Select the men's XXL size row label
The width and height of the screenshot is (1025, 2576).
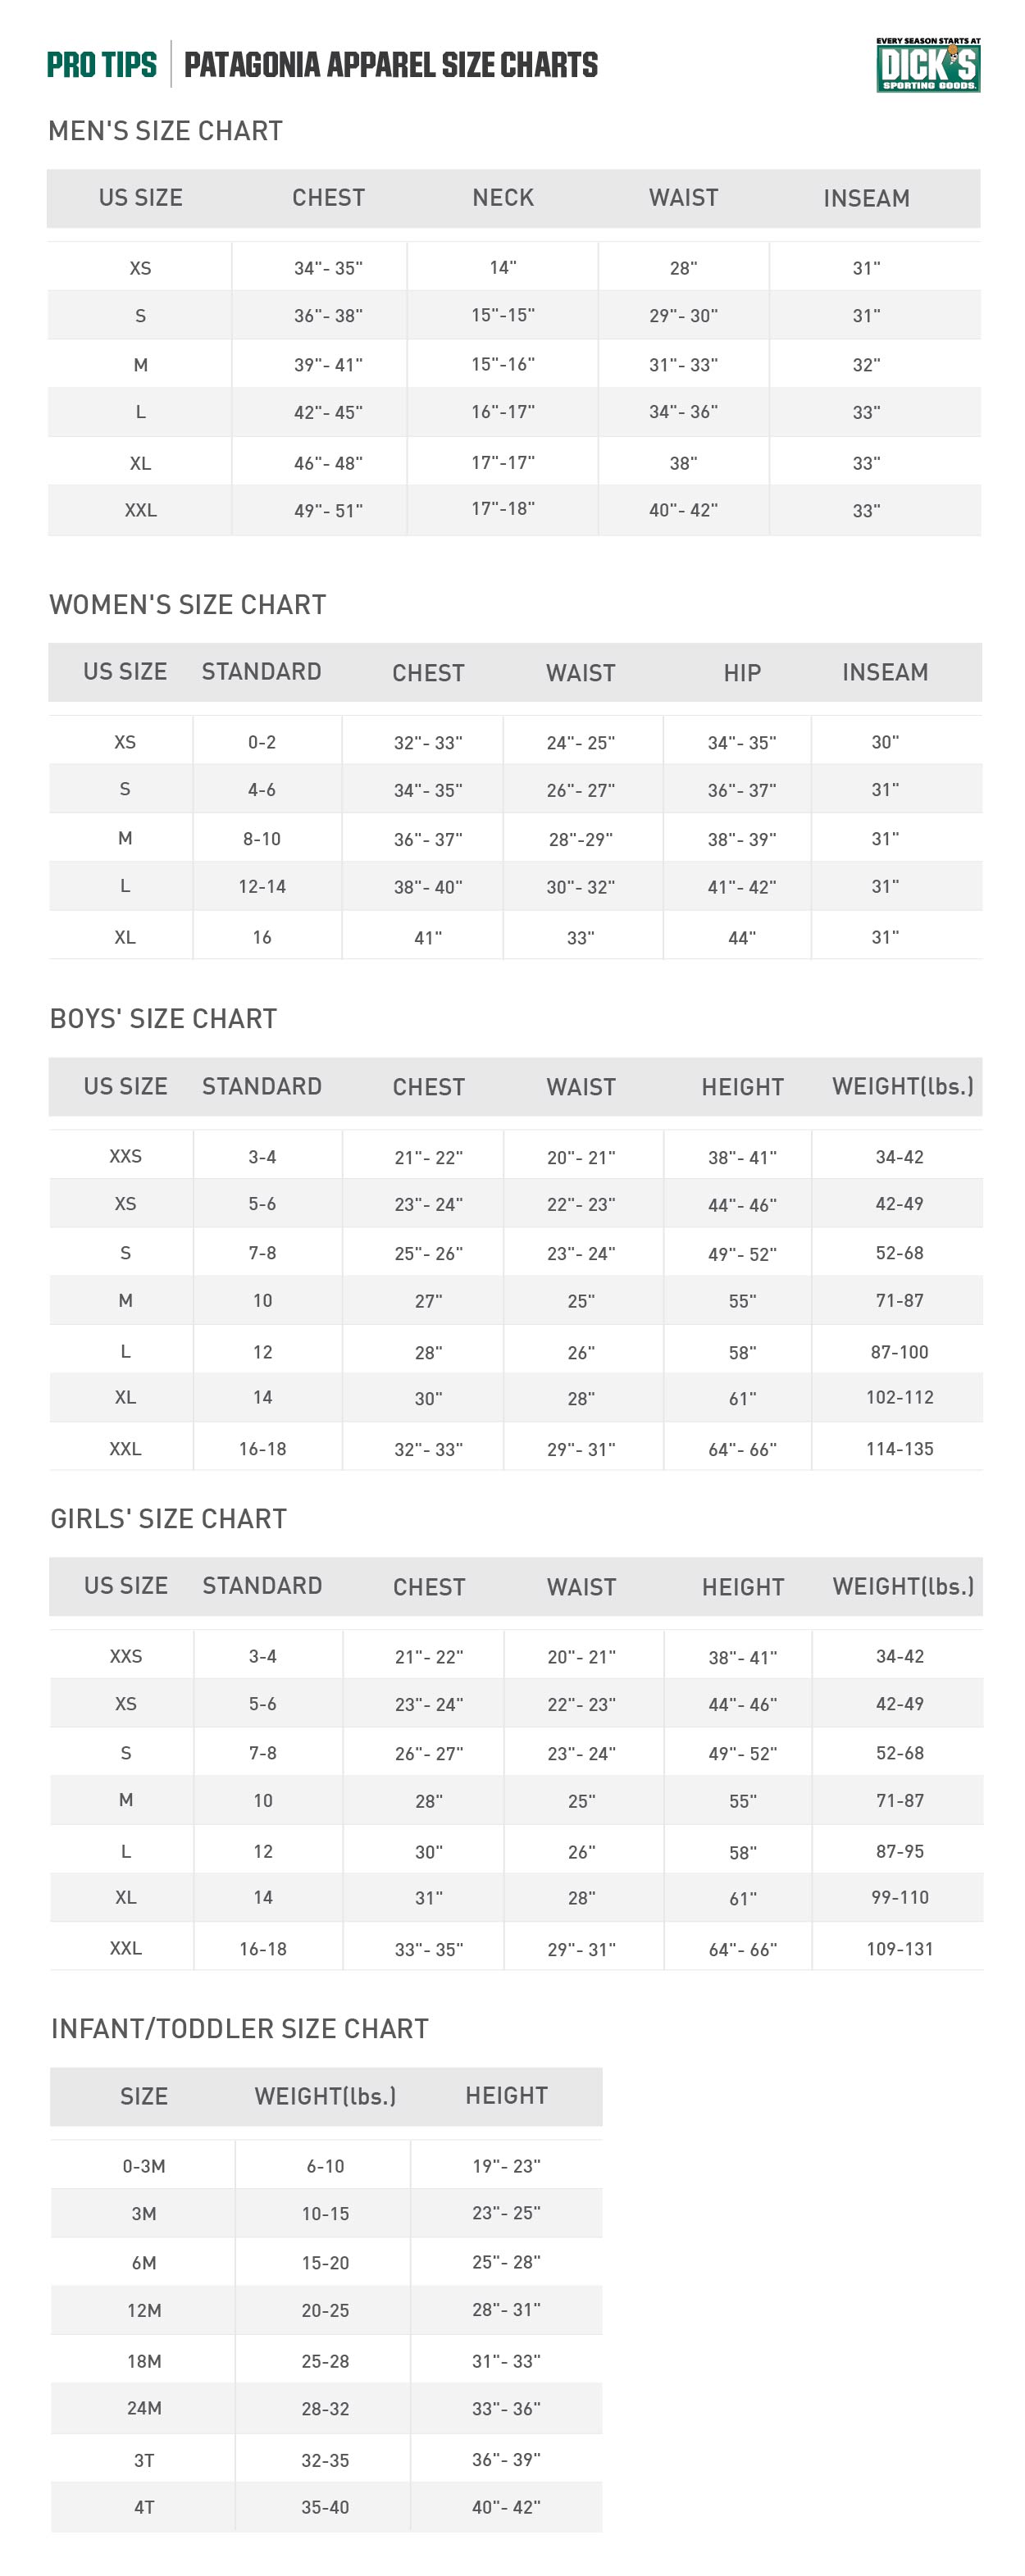140,510
